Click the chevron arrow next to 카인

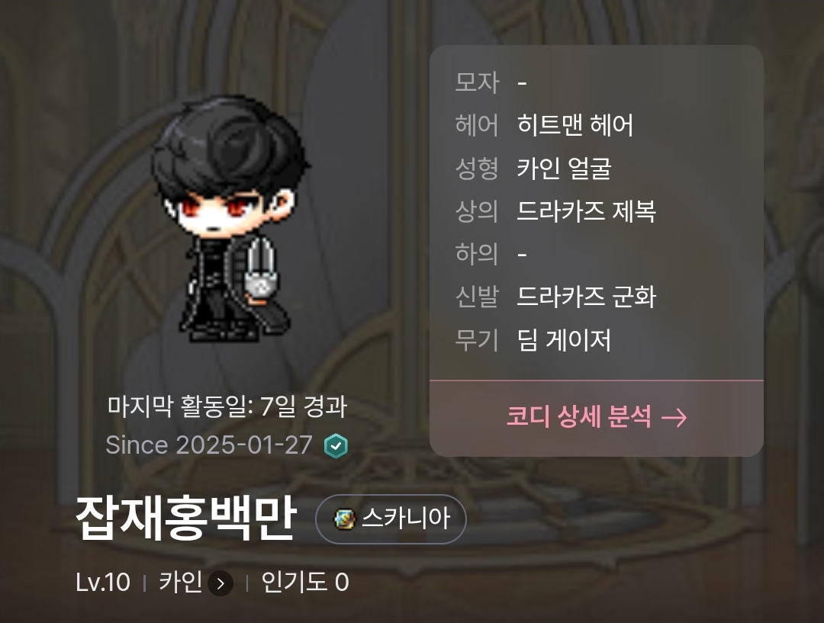(x=220, y=583)
